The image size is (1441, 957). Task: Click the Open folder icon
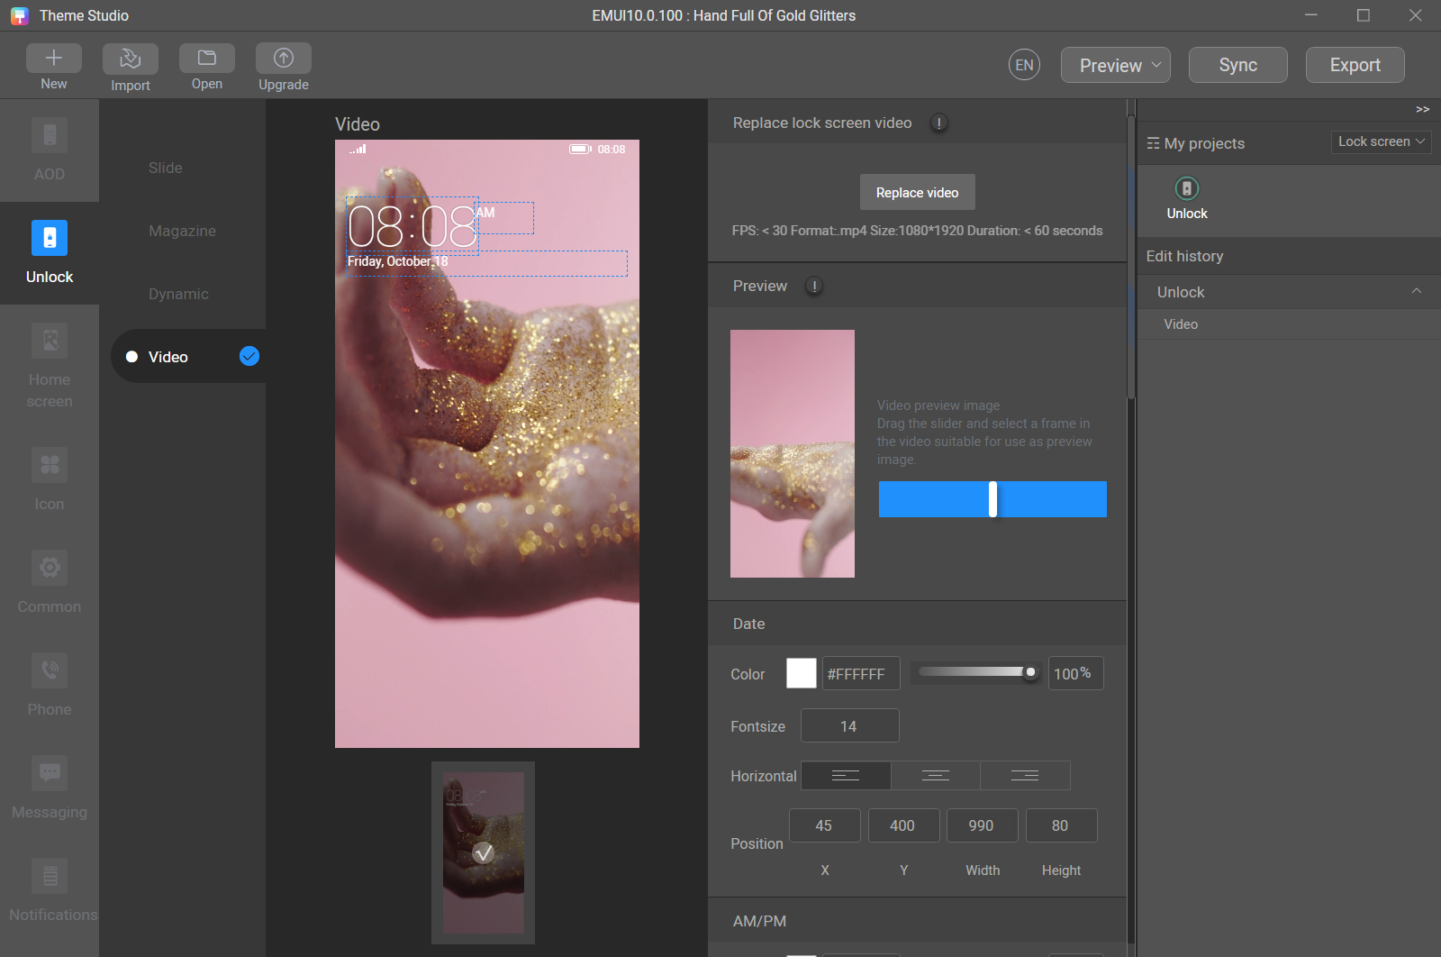[207, 59]
